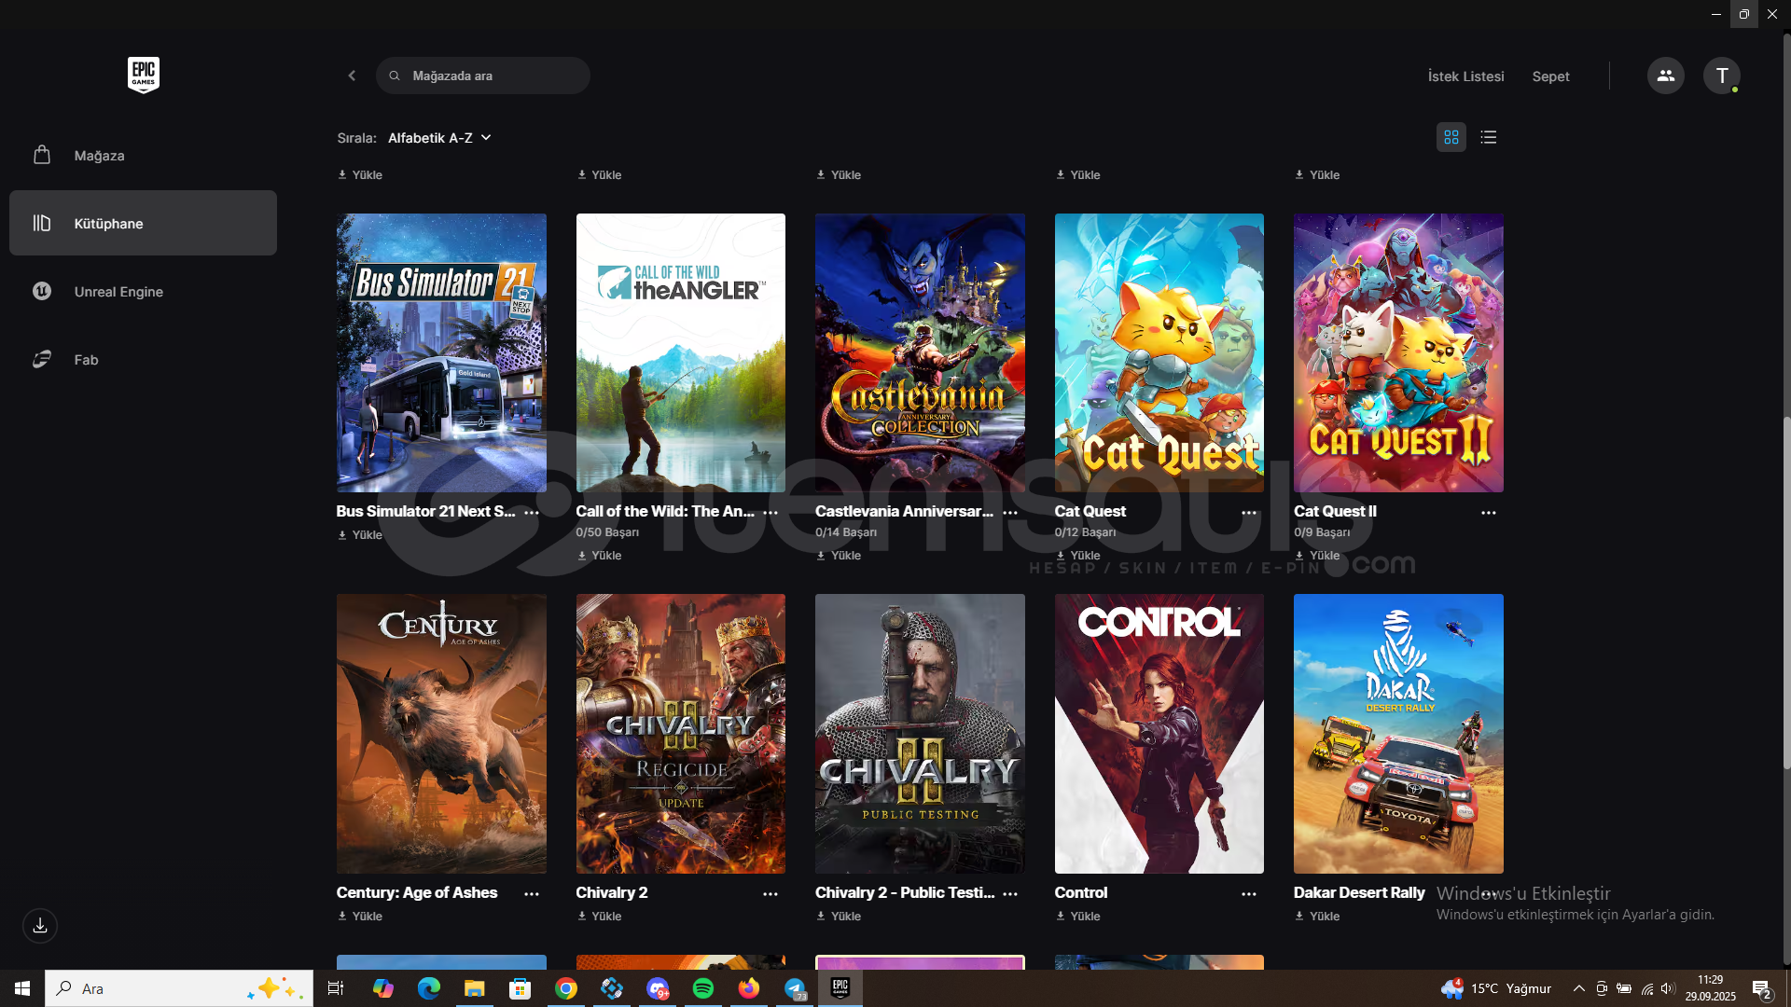The height and width of the screenshot is (1007, 1791).
Task: Click the taskbar Ara search box
Action: [179, 988]
